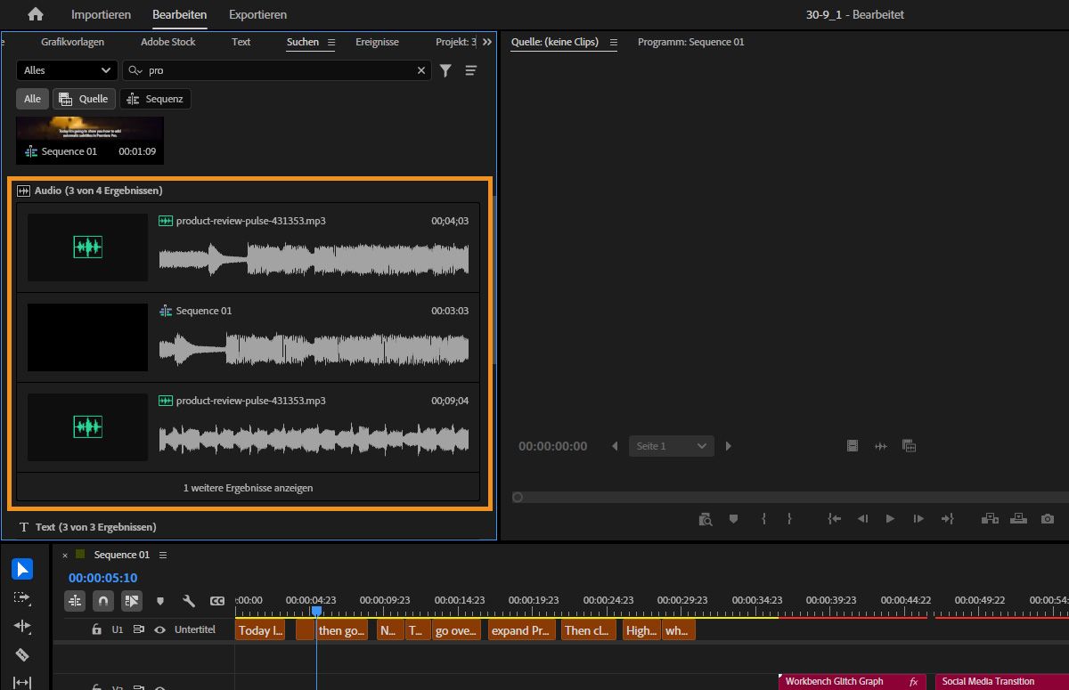1069x690 pixels.
Task: Select the Track Select Forward tool
Action: click(x=22, y=597)
